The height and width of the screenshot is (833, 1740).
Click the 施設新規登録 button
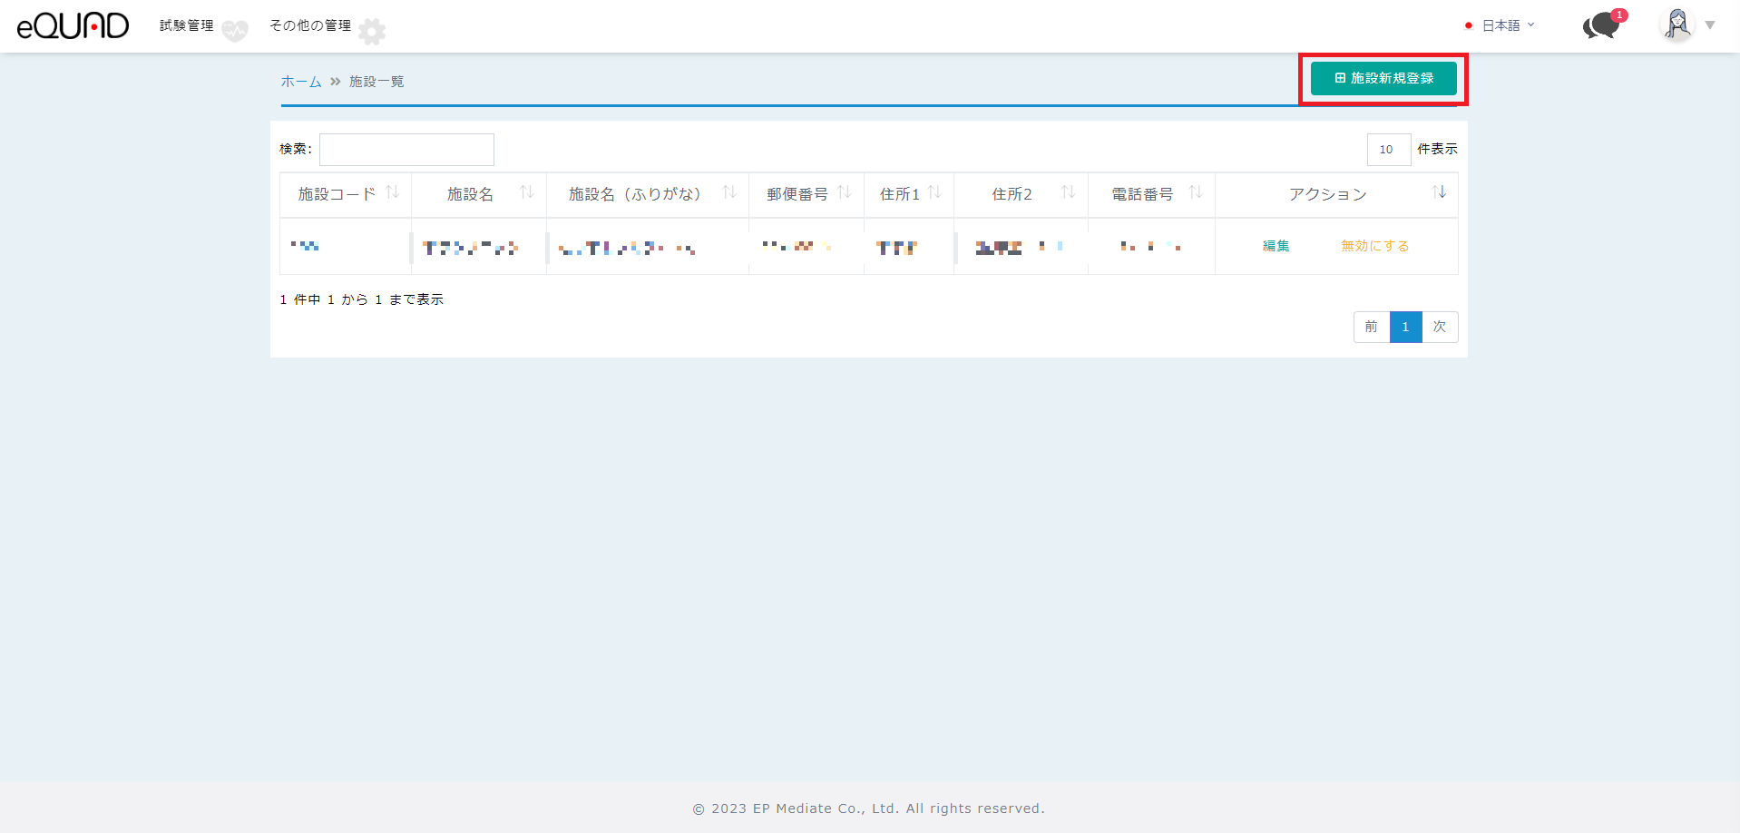(x=1383, y=79)
